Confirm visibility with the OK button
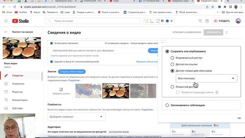Image resolution: width=245 pixels, height=138 pixels. [239, 118]
